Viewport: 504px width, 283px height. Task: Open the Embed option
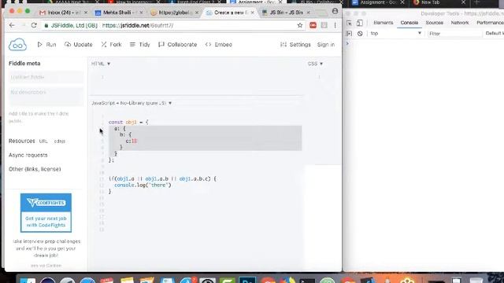(x=219, y=45)
